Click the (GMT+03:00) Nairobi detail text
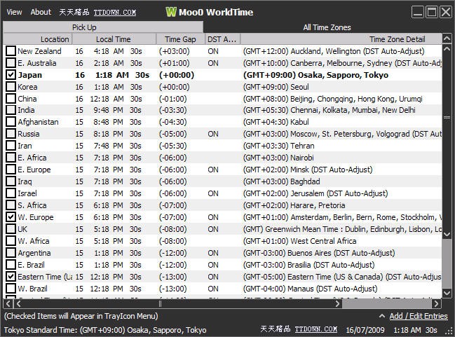This screenshot has height=337, width=455. tap(278, 158)
